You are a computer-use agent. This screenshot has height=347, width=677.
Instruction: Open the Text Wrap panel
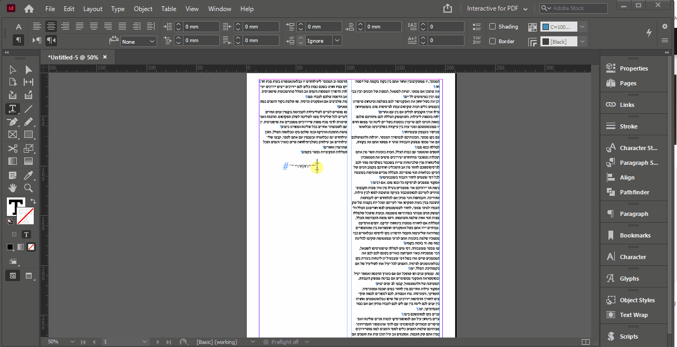click(x=634, y=315)
